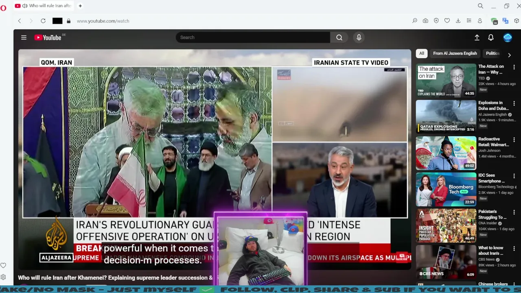Open 'Explosions in Doha and Duba...' title

[x=494, y=105]
